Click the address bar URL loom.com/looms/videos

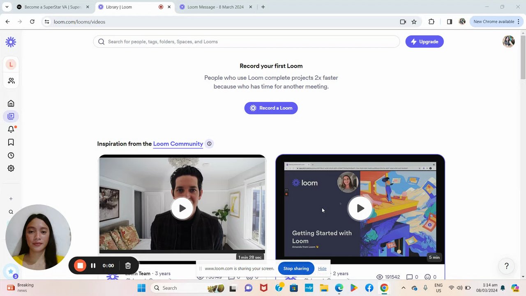coord(79,22)
